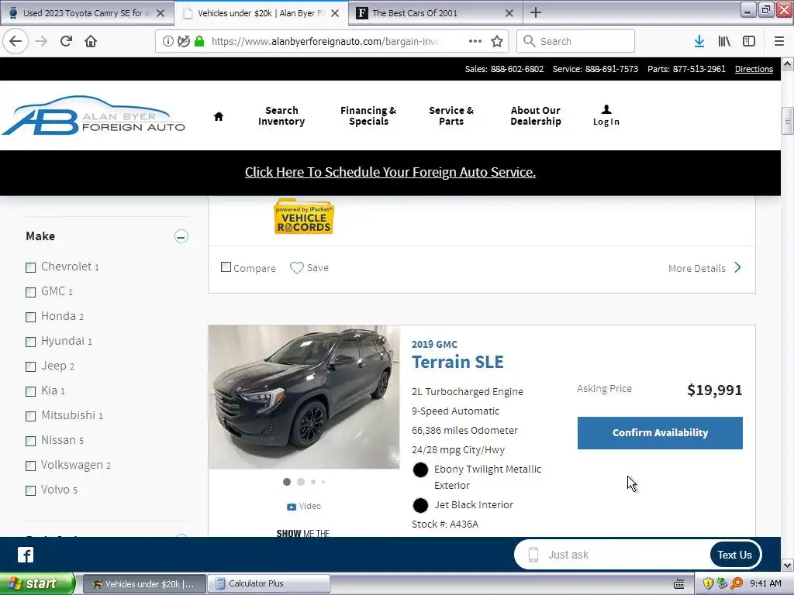Click the Log In user icon

click(x=606, y=116)
